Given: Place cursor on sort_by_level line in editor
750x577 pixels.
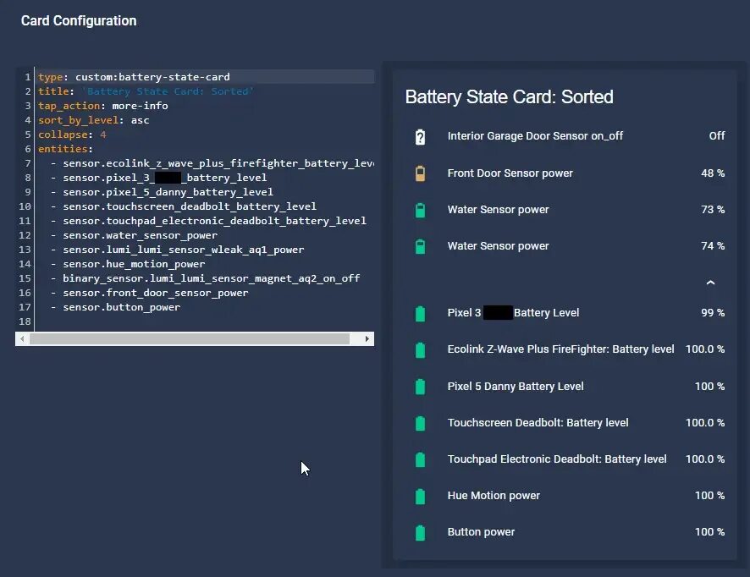Looking at the screenshot, I should 93,120.
